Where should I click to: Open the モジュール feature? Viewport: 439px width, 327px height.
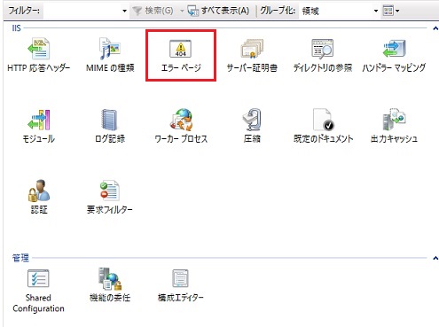point(38,126)
